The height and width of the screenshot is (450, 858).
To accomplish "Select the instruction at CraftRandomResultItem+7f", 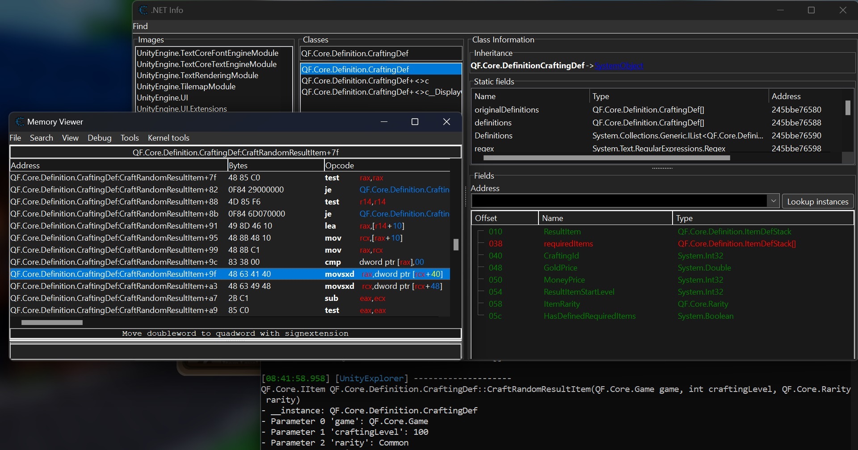I will pyautogui.click(x=230, y=178).
